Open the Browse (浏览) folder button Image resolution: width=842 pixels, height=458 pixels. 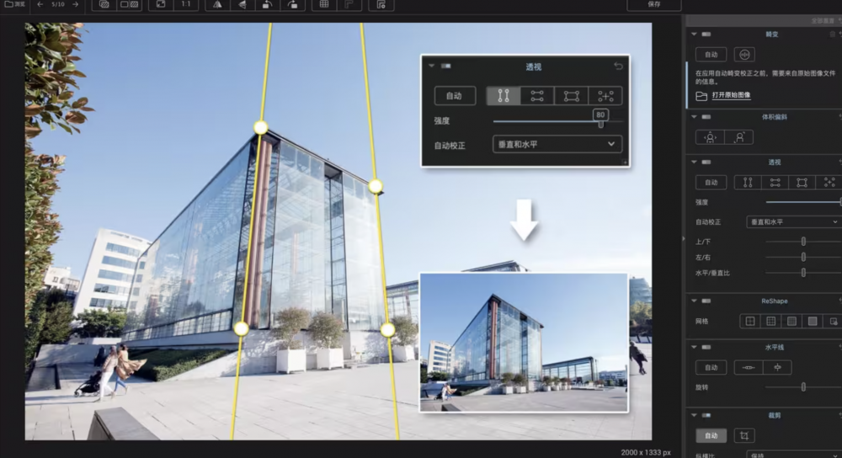[x=15, y=3]
